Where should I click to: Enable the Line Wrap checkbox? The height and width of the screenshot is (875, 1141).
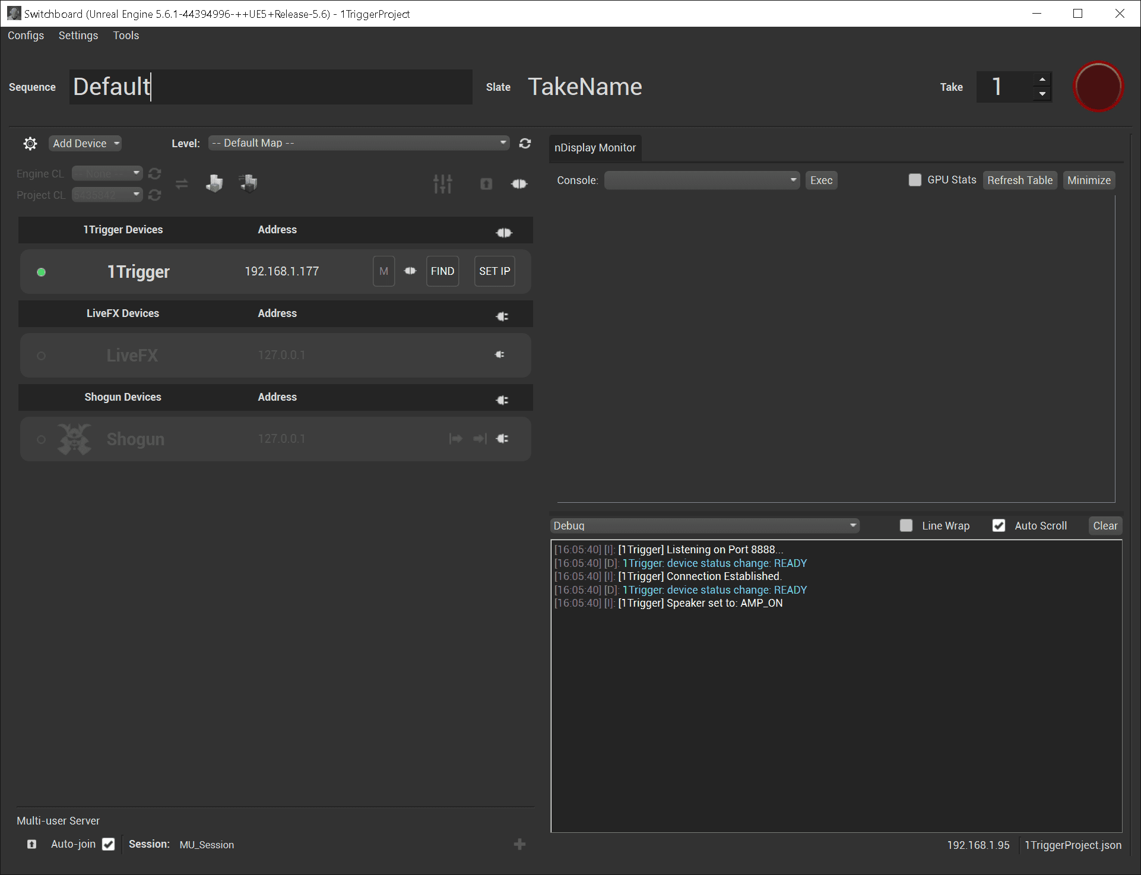coord(906,525)
